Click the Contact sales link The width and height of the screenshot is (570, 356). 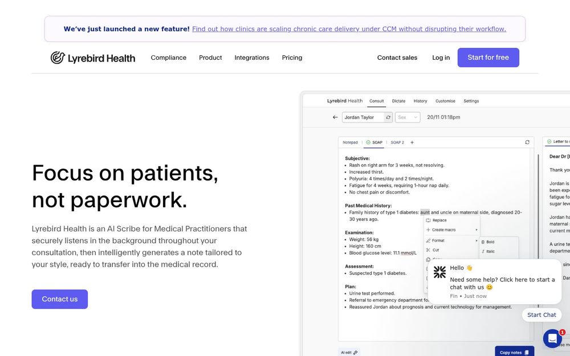(x=397, y=58)
